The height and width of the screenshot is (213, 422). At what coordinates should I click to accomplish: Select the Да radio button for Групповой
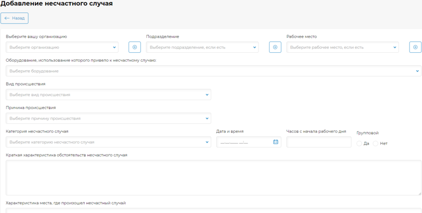coord(359,144)
